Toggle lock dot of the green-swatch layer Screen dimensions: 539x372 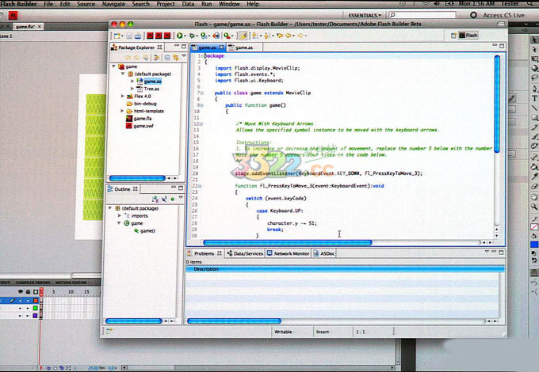[x=28, y=308]
